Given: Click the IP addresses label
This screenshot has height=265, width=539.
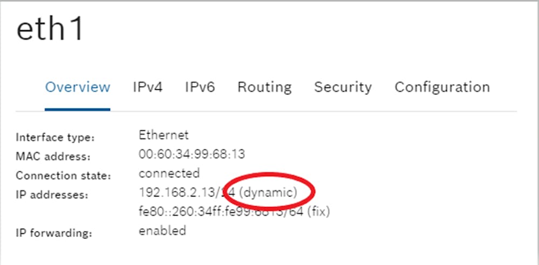Looking at the screenshot, I should pyautogui.click(x=52, y=195).
